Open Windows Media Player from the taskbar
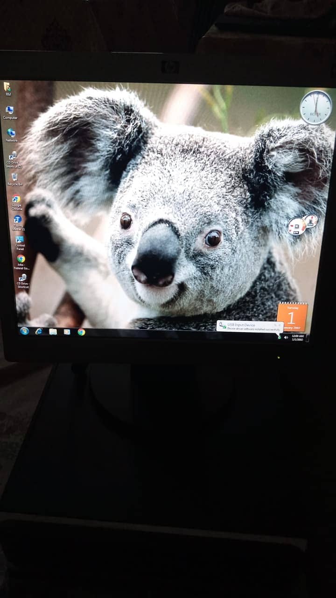The height and width of the screenshot is (598, 336). point(67,332)
